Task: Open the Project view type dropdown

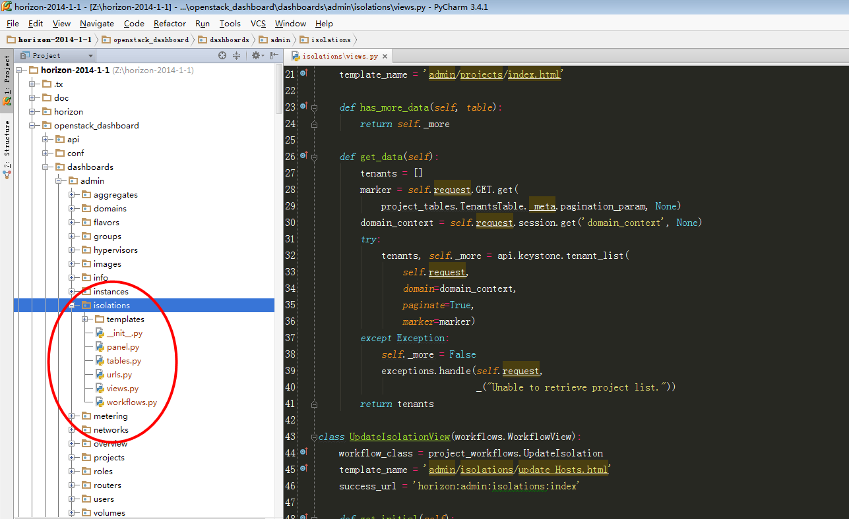Action: click(x=55, y=56)
